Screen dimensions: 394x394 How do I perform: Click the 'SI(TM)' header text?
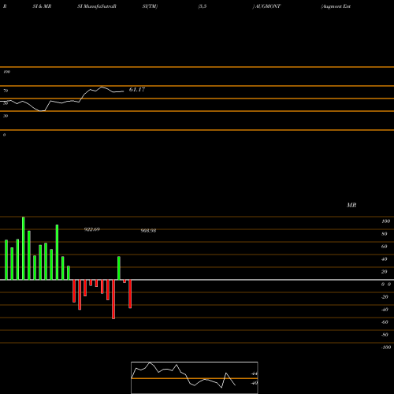tap(150, 6)
